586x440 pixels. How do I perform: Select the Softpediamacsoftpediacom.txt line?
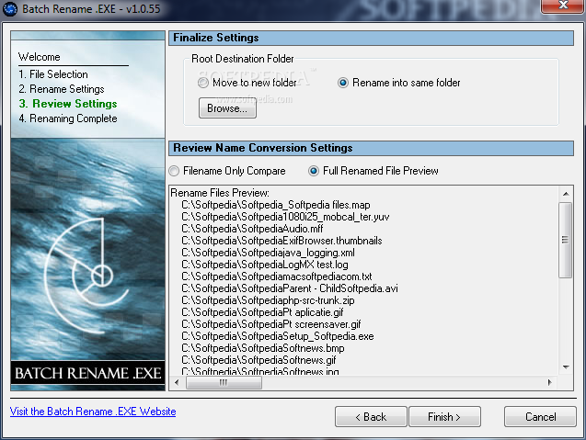tap(277, 276)
